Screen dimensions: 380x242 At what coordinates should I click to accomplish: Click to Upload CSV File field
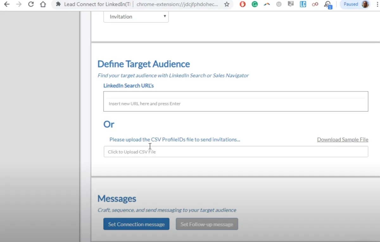[x=236, y=152]
